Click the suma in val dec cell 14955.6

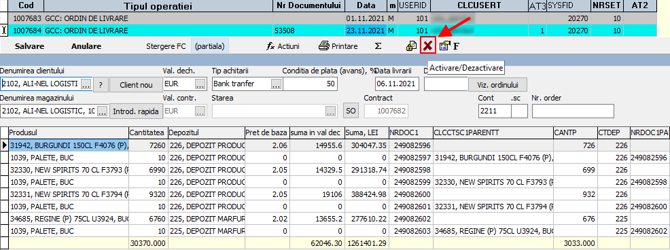[x=317, y=145]
